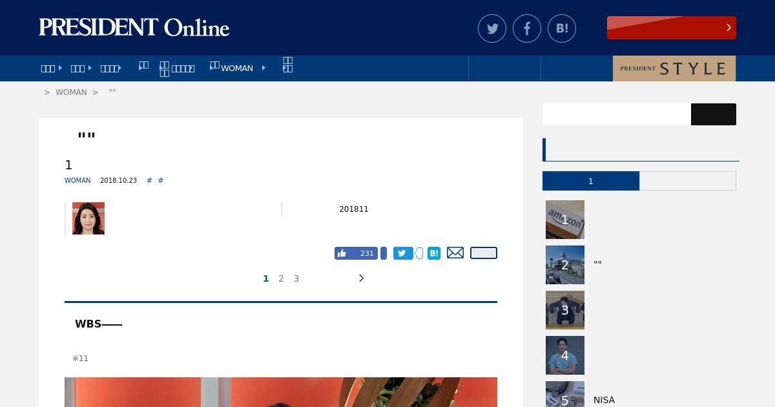Click WOMAN in the breadcrumb trail
Screen dimensions: 775x407
pos(71,92)
